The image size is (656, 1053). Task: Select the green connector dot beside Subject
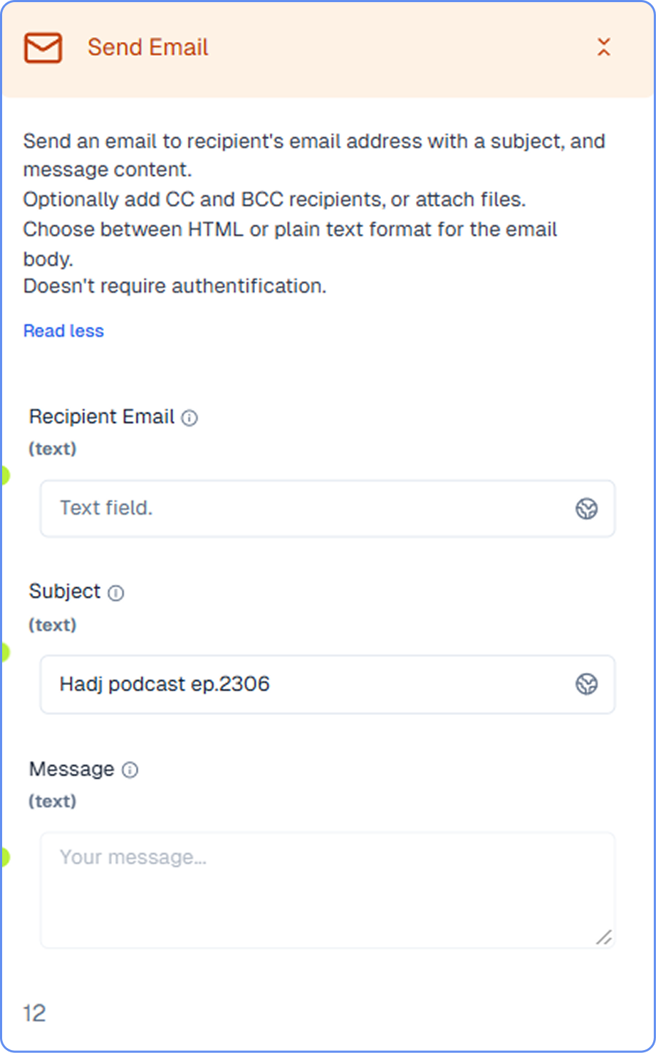tap(4, 651)
